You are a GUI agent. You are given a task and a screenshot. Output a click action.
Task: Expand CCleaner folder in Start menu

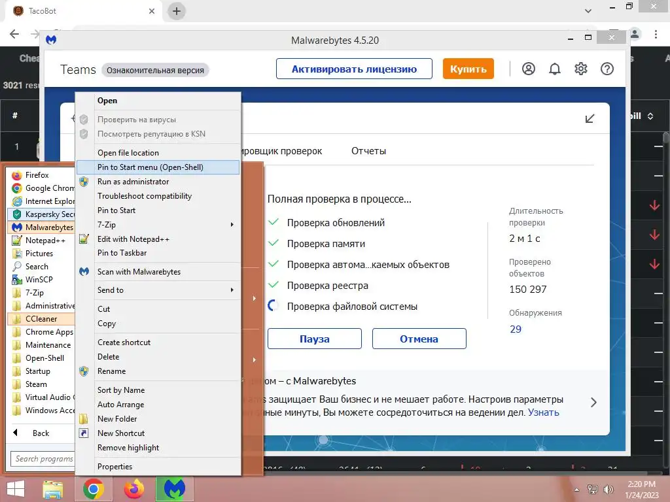point(41,319)
